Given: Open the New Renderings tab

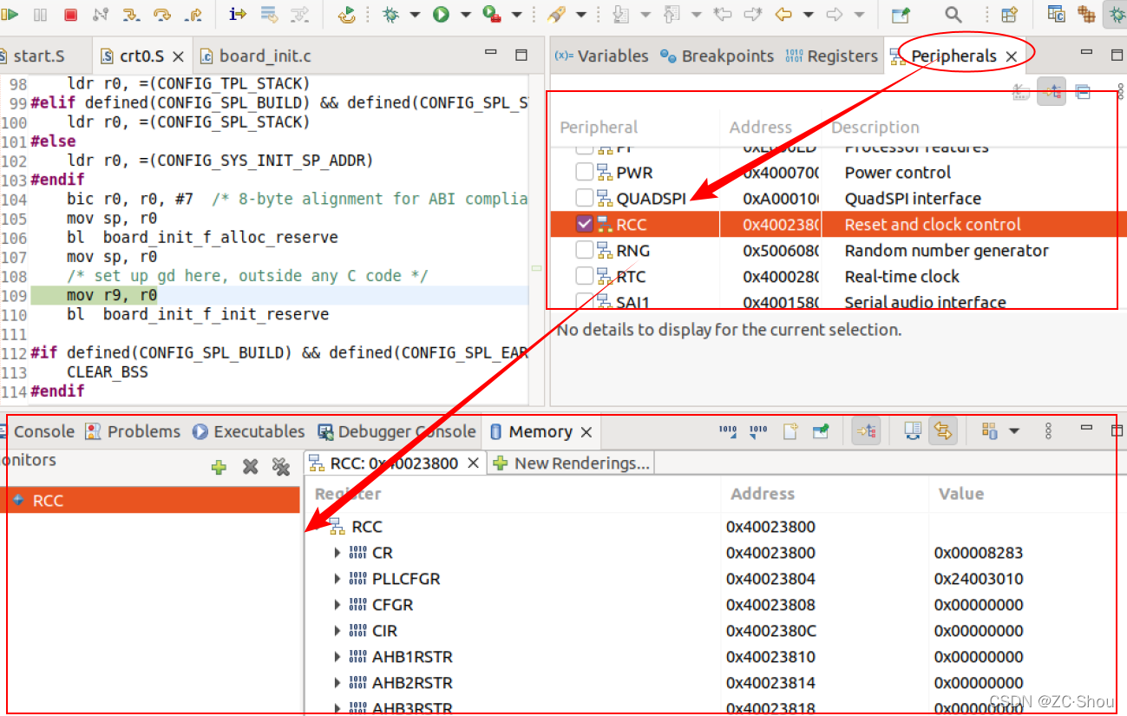Looking at the screenshot, I should [x=573, y=463].
